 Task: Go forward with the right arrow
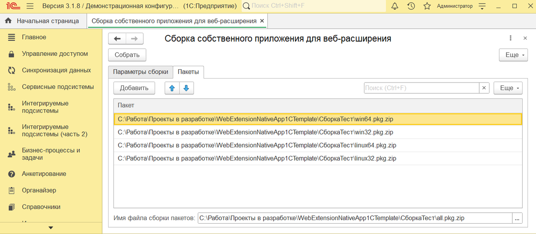click(134, 39)
